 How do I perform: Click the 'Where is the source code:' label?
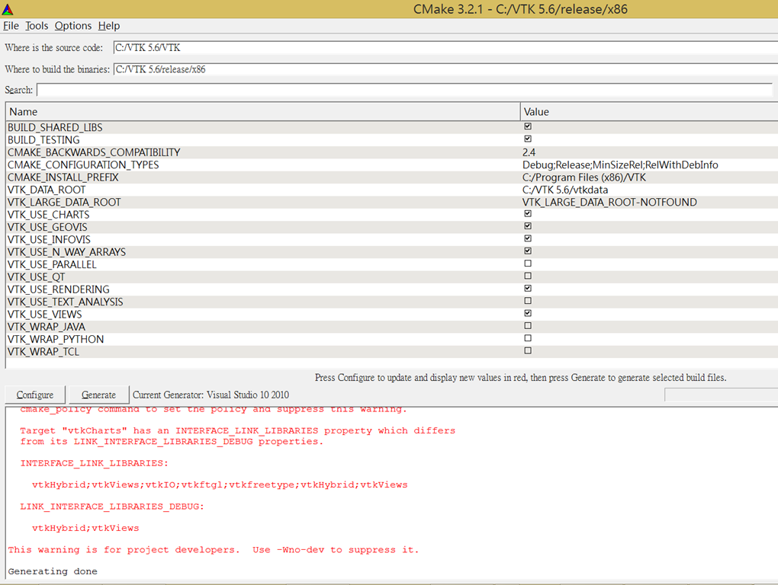coord(54,47)
